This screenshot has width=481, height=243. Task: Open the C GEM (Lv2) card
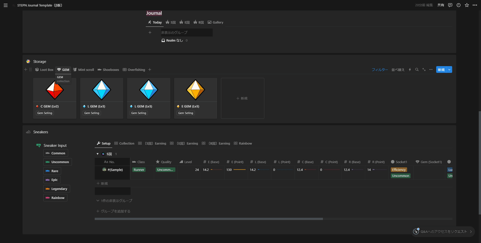(55, 98)
